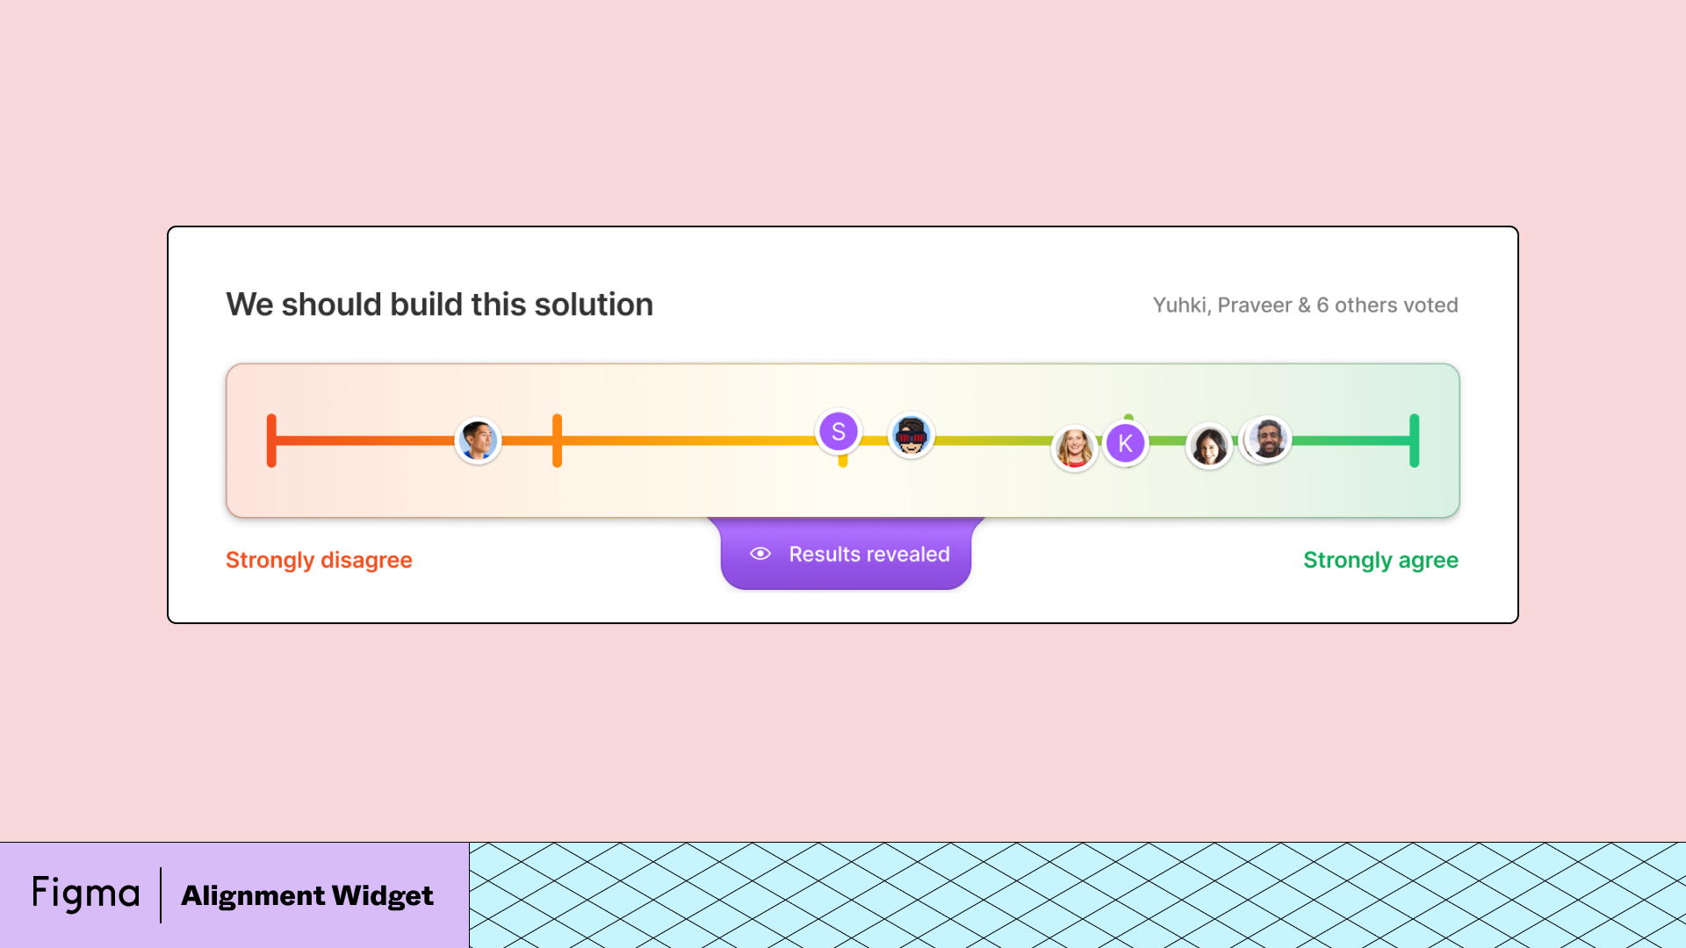The image size is (1686, 948).
Task: Click the green right endpoint of the scale
Action: pyautogui.click(x=1414, y=441)
